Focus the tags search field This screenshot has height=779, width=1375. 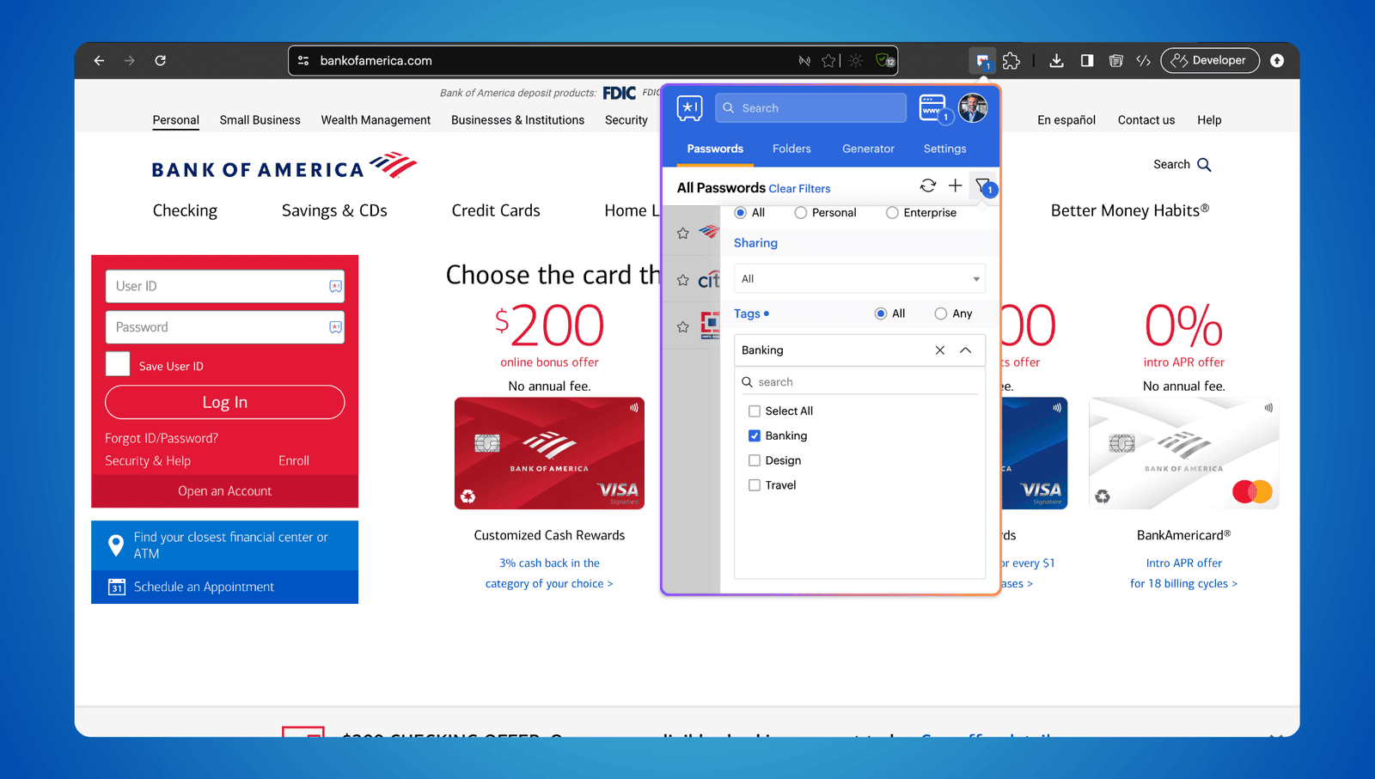859,382
